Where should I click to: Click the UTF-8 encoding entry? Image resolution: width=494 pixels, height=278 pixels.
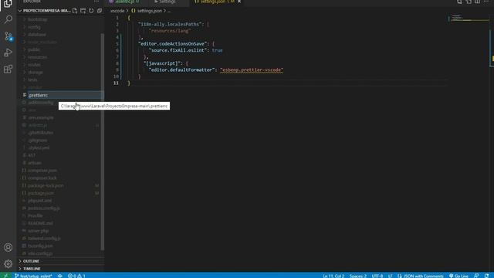pos(377,276)
